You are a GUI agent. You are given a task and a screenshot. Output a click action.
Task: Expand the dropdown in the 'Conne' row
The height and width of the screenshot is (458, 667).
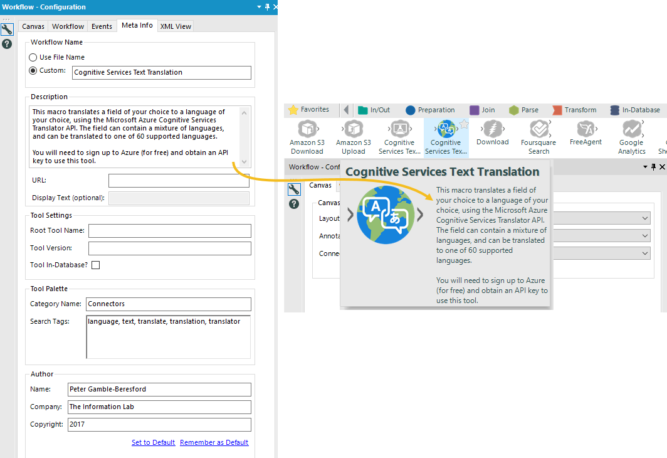click(645, 253)
